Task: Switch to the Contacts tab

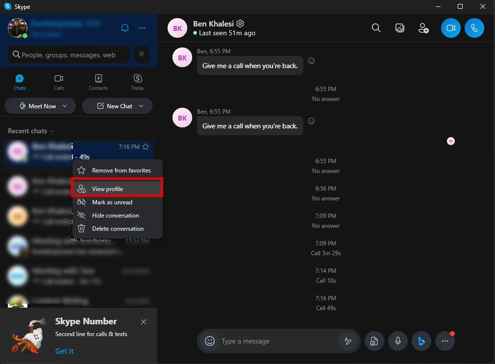Action: point(98,82)
